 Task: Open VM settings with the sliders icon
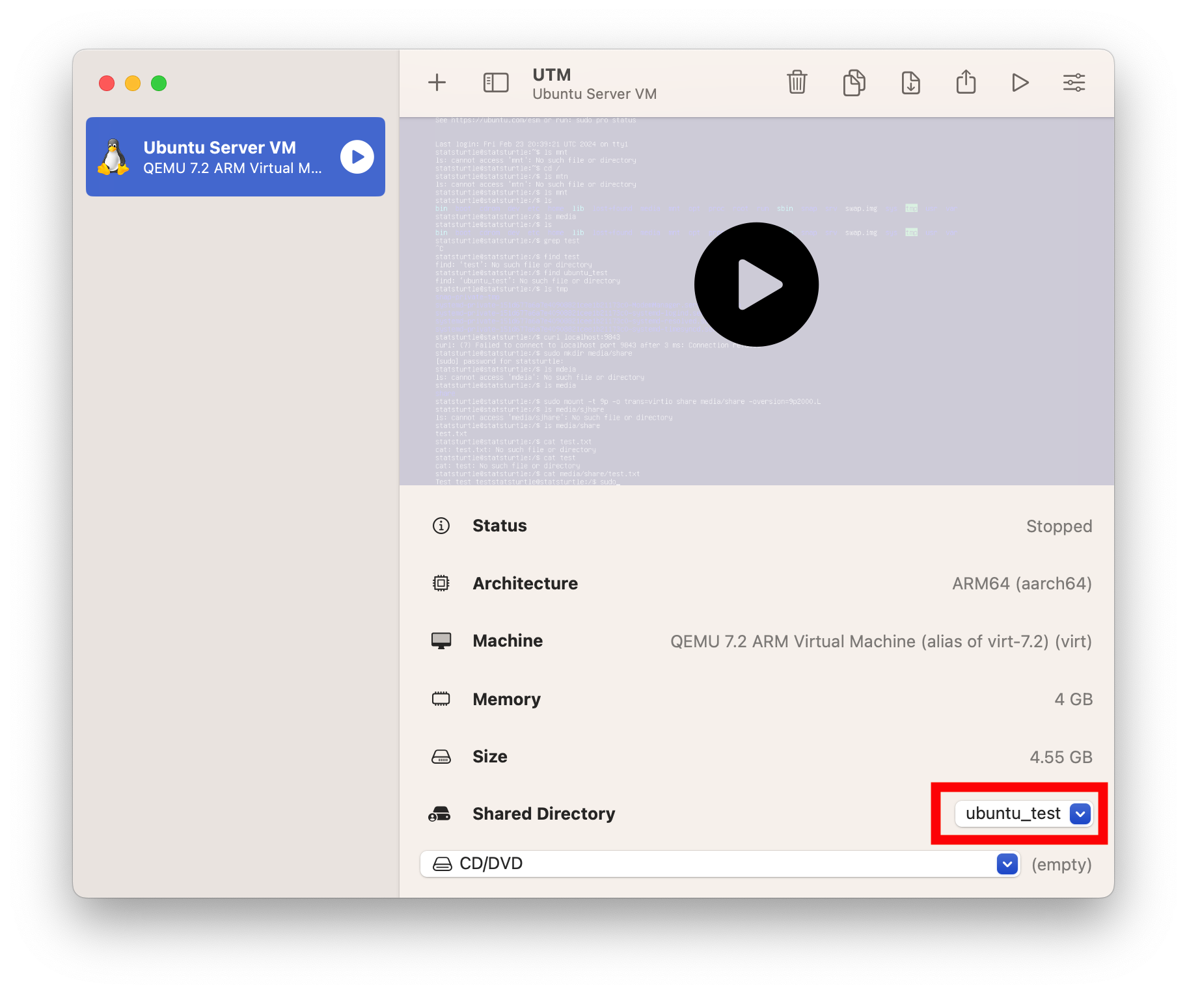point(1074,83)
